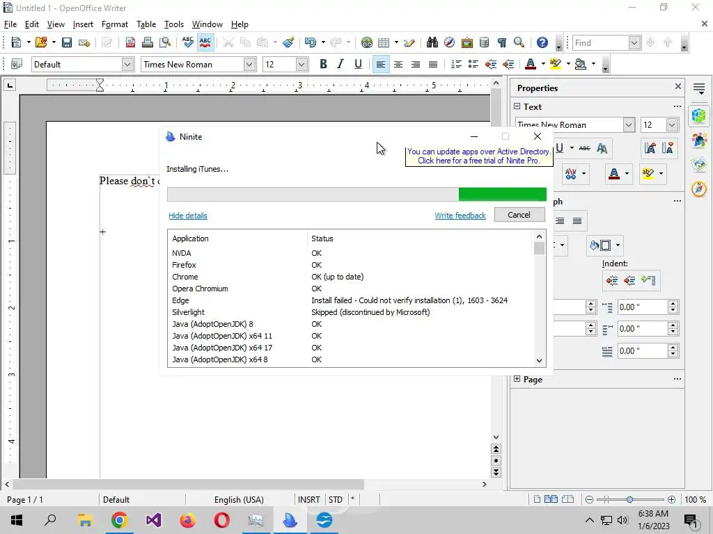
Task: Align text right in formatting toolbar
Action: (x=416, y=64)
